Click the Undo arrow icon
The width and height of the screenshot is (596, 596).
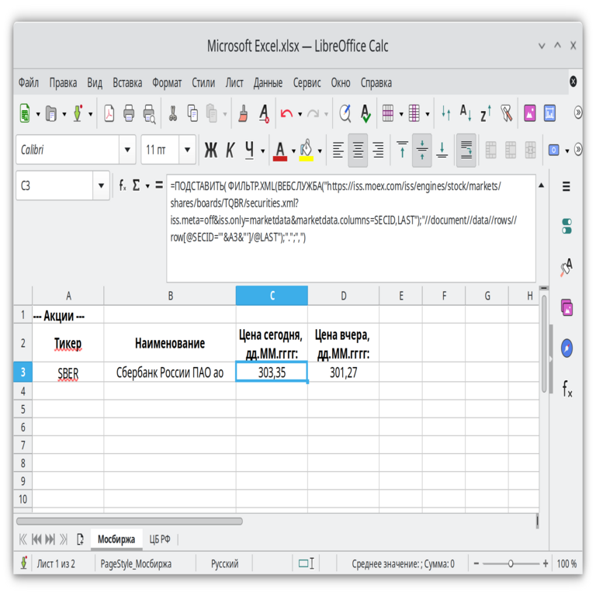[x=286, y=113]
